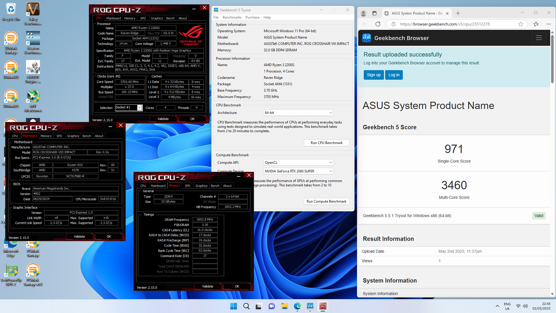Click the Windows Start button

(x=233, y=306)
